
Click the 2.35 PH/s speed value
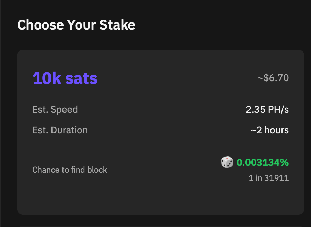267,109
